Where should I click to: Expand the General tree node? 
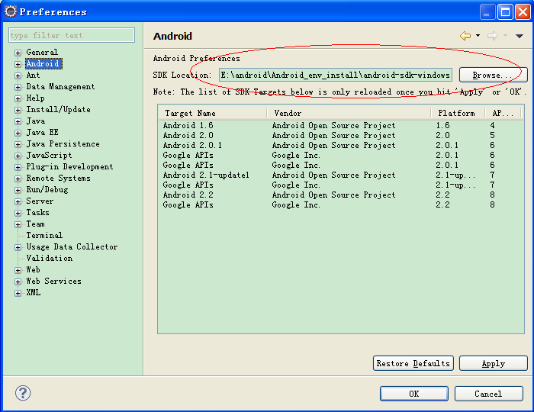click(18, 53)
